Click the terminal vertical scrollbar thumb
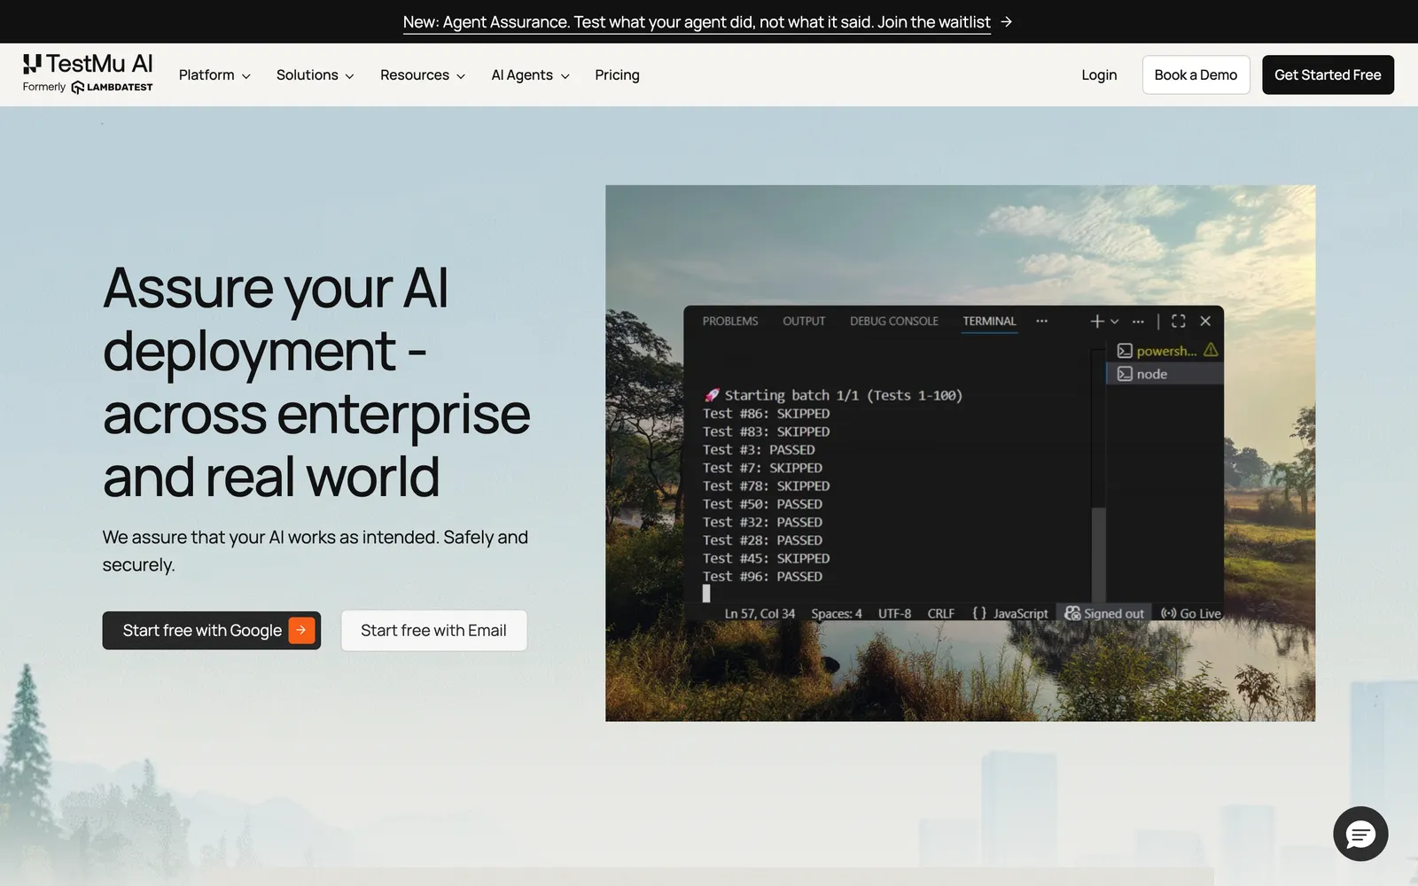1418x886 pixels. [x=1099, y=556]
